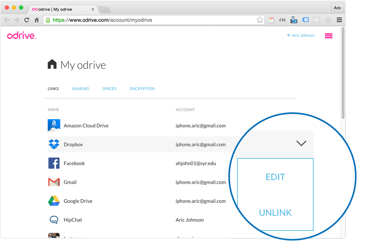The width and height of the screenshot is (373, 241).
Task: Switch to the SPACES tab
Action: (x=109, y=89)
